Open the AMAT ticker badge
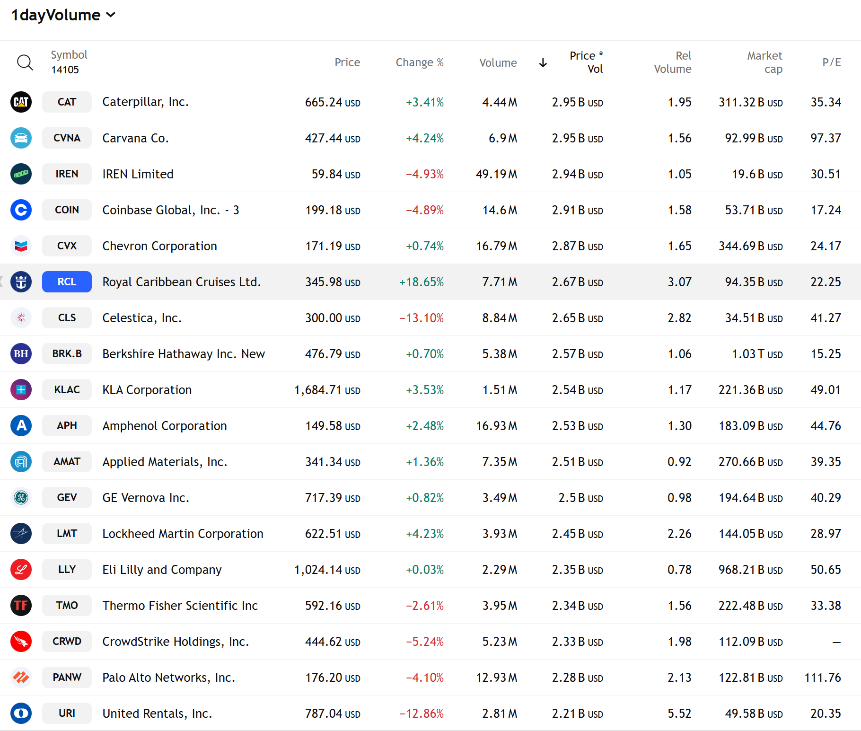This screenshot has width=861, height=731. tap(67, 461)
